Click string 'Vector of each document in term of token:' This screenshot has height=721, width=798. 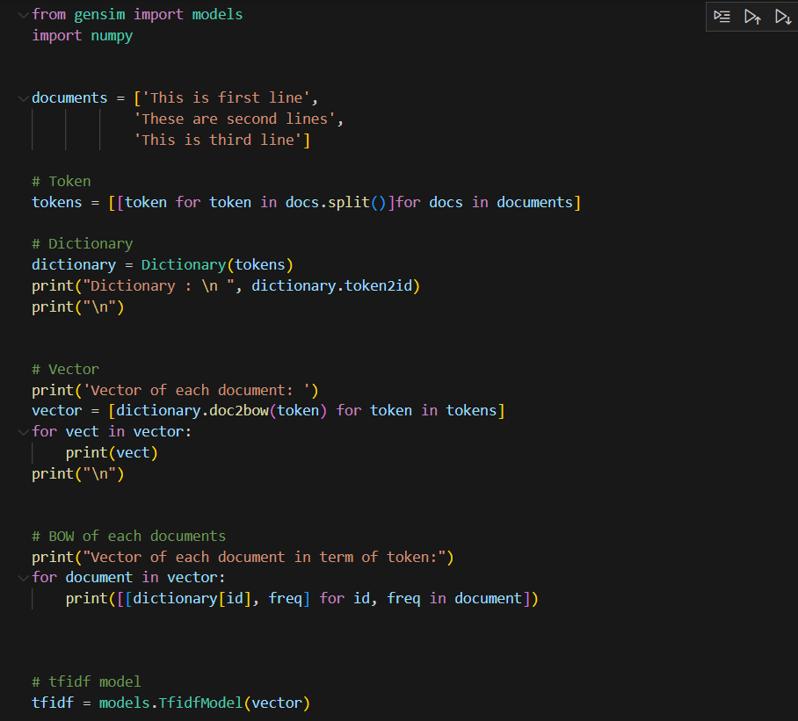[x=265, y=557]
